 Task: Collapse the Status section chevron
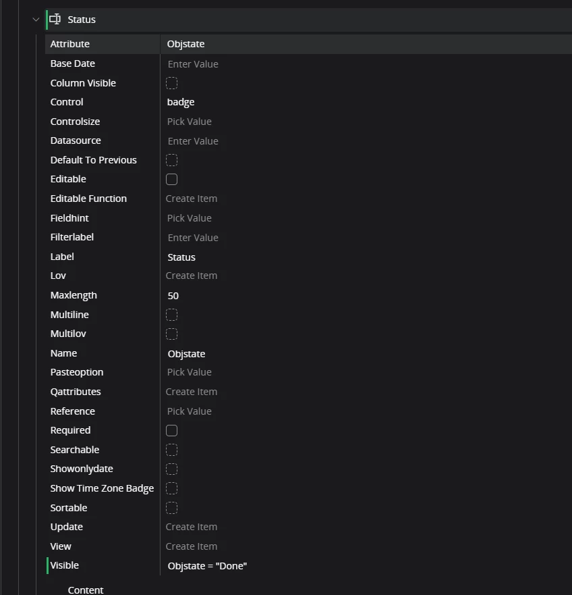[x=36, y=20]
